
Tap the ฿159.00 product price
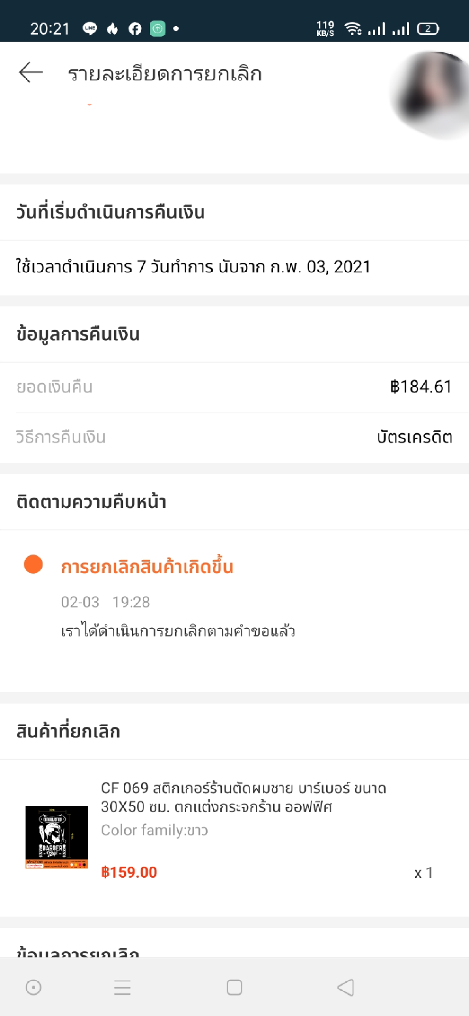(x=129, y=872)
